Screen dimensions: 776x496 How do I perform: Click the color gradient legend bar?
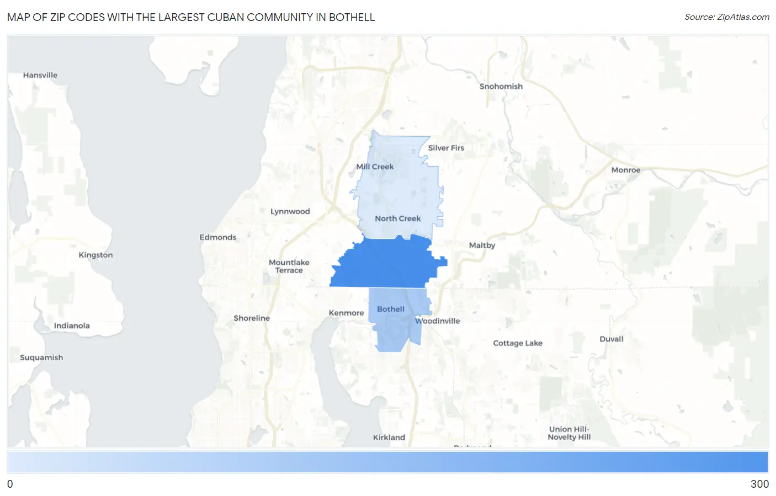388,462
